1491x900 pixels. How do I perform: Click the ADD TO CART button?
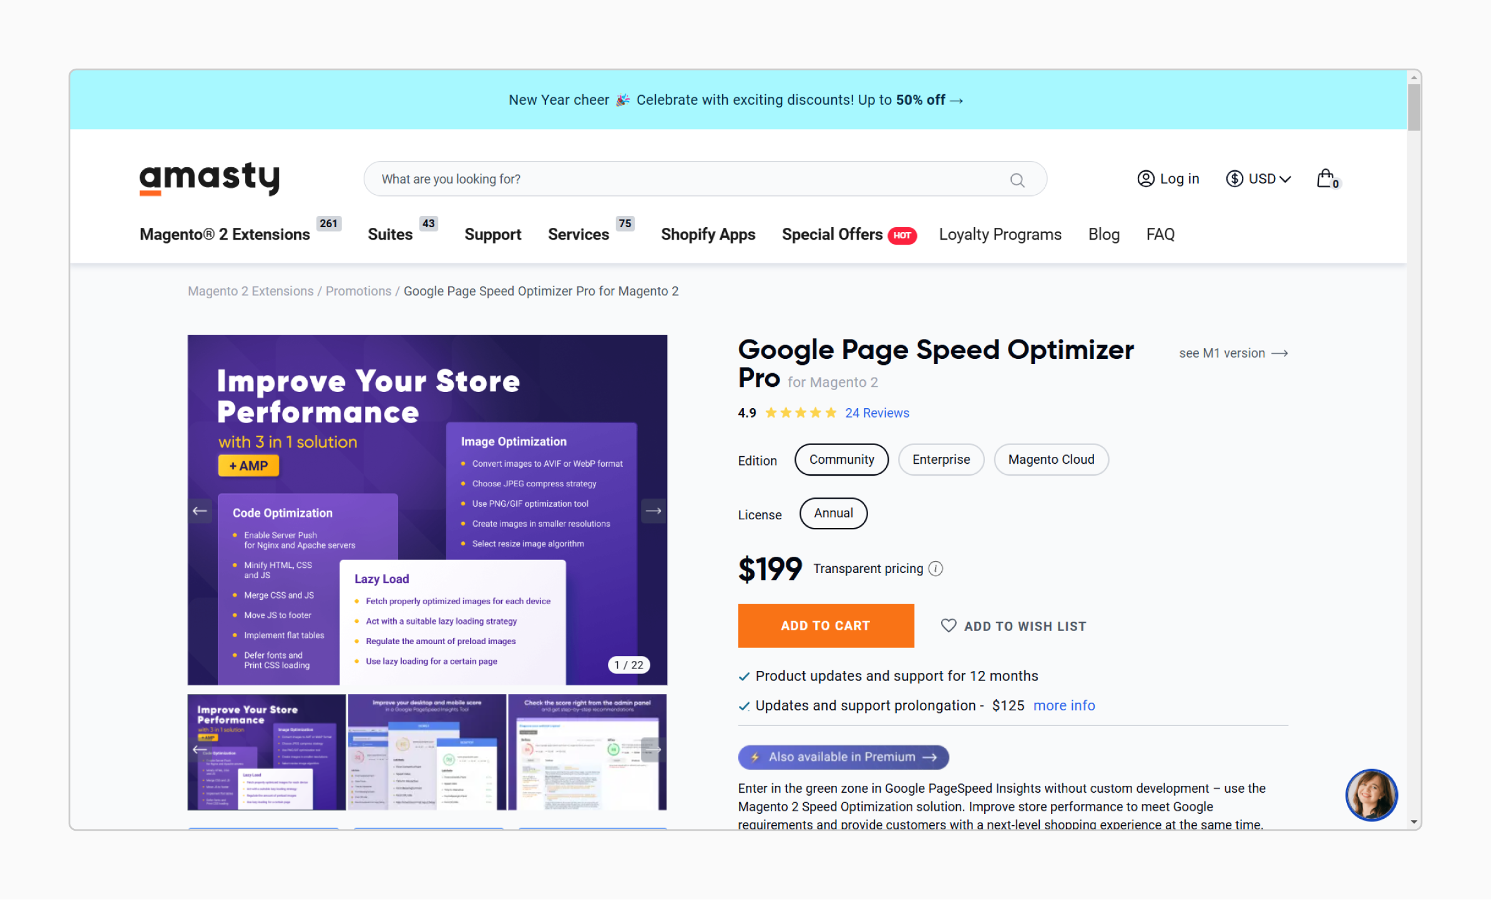click(x=826, y=625)
